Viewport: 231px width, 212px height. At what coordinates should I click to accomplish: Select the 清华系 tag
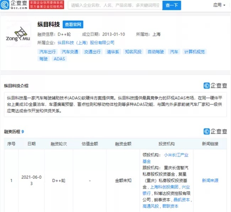(x=113, y=52)
